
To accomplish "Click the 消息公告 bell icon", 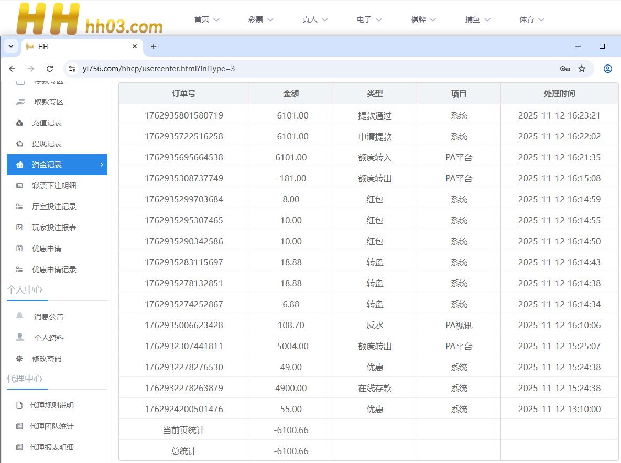I will point(20,316).
